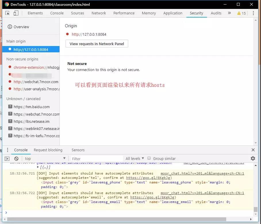Click the clear console icon
261x224 pixels.
click(x=16, y=158)
